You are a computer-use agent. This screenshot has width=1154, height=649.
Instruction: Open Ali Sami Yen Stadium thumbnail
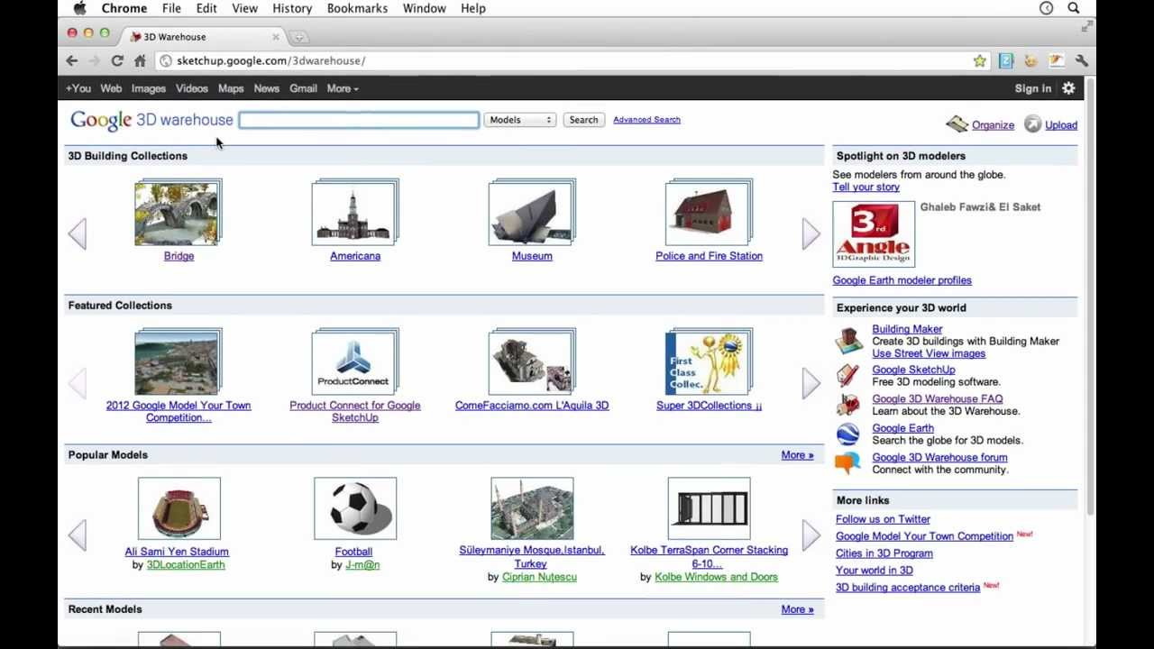pos(179,508)
